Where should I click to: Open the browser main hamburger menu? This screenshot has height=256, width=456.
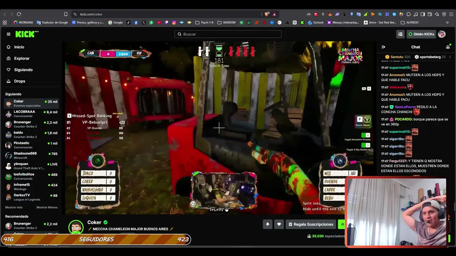tap(451, 14)
